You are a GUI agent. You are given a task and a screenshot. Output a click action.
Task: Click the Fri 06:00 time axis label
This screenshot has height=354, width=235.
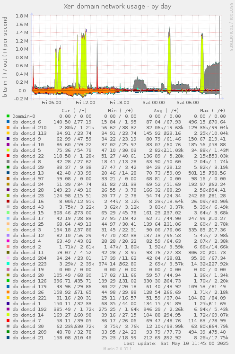point(52,103)
